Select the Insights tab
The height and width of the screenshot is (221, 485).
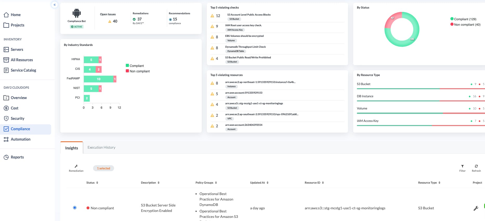click(x=71, y=148)
